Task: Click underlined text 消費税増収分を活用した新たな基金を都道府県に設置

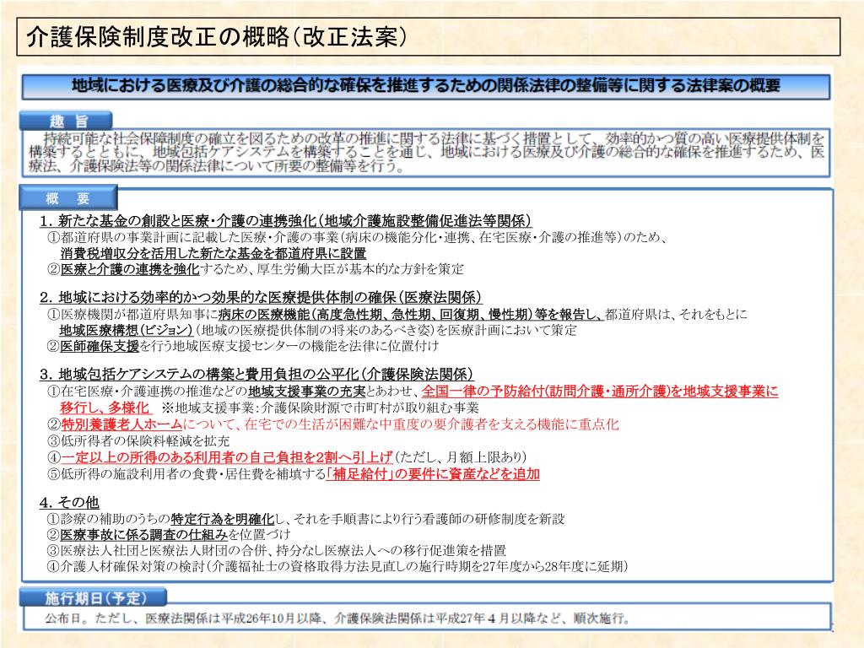Action: (x=213, y=253)
